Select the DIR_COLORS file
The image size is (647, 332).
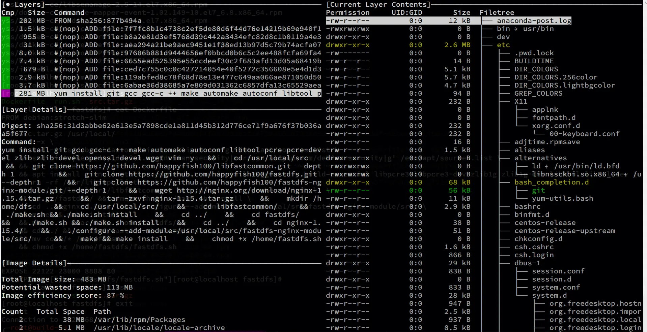point(536,69)
